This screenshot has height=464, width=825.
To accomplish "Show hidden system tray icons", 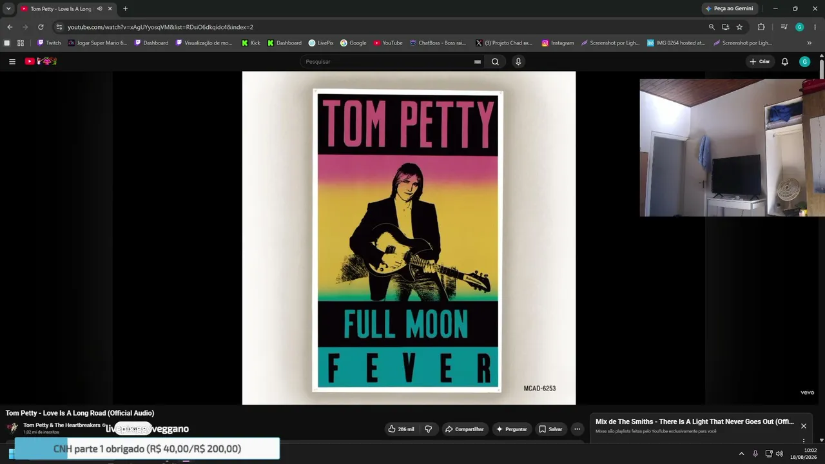I will click(x=741, y=454).
